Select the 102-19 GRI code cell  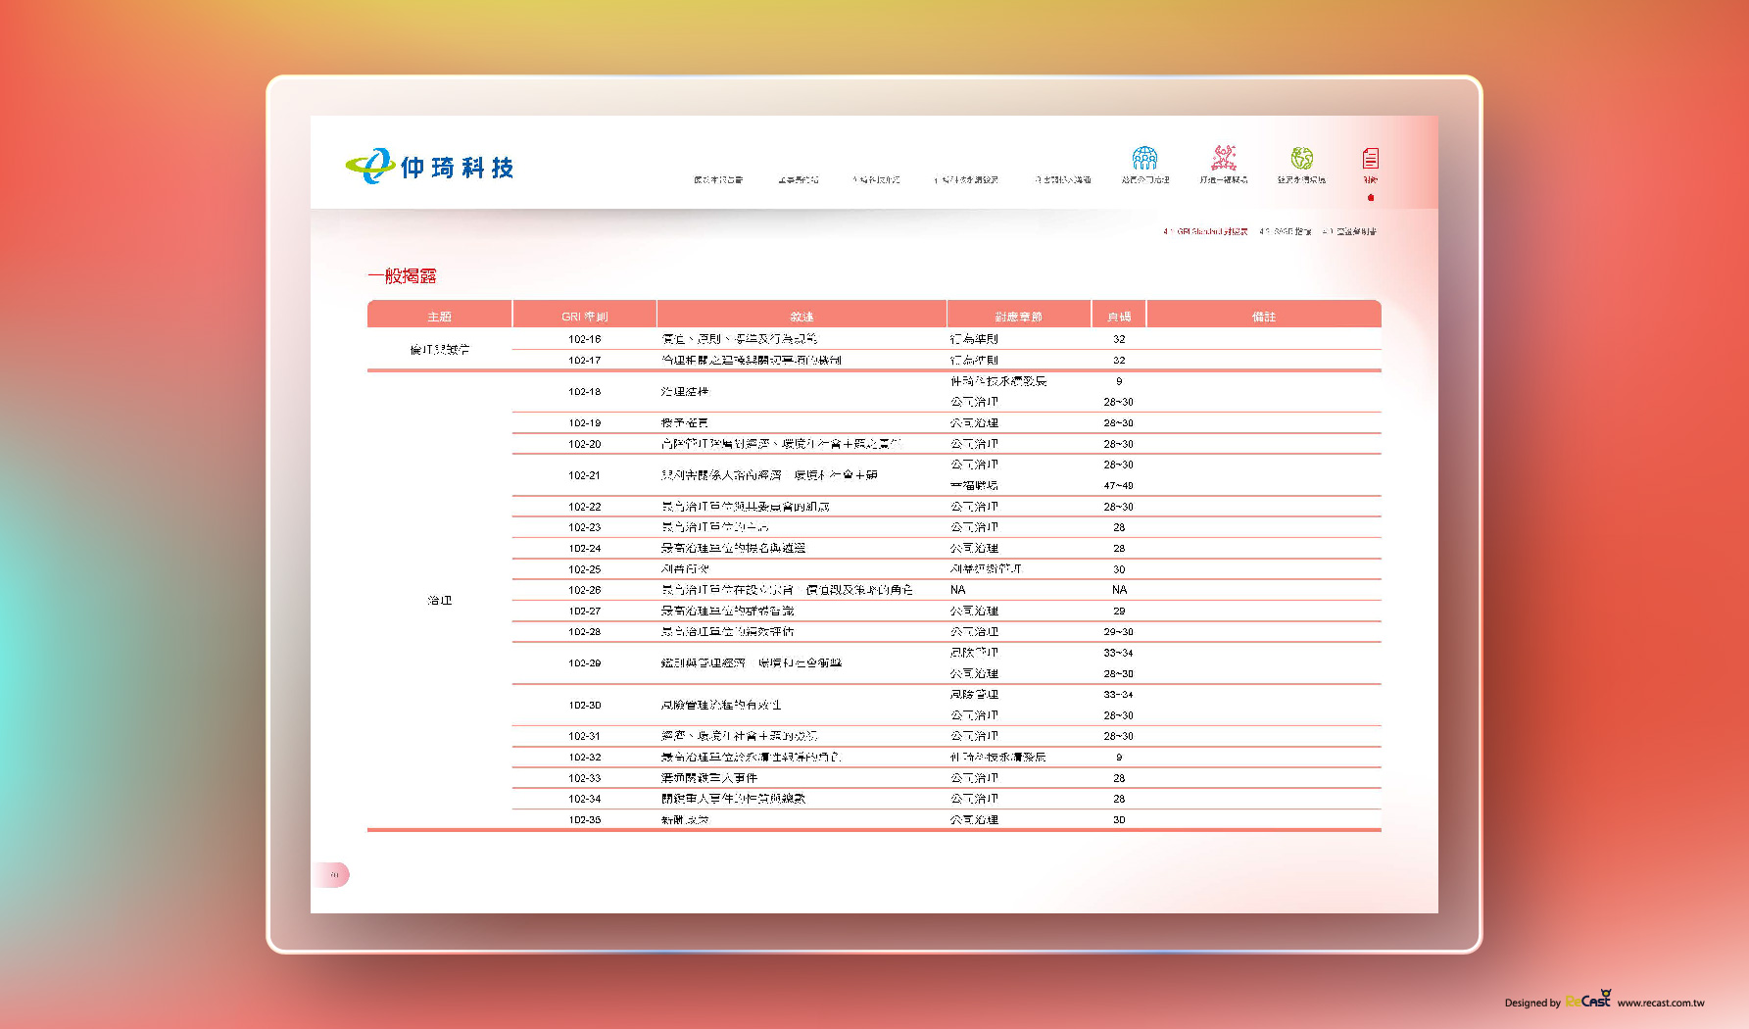(585, 423)
